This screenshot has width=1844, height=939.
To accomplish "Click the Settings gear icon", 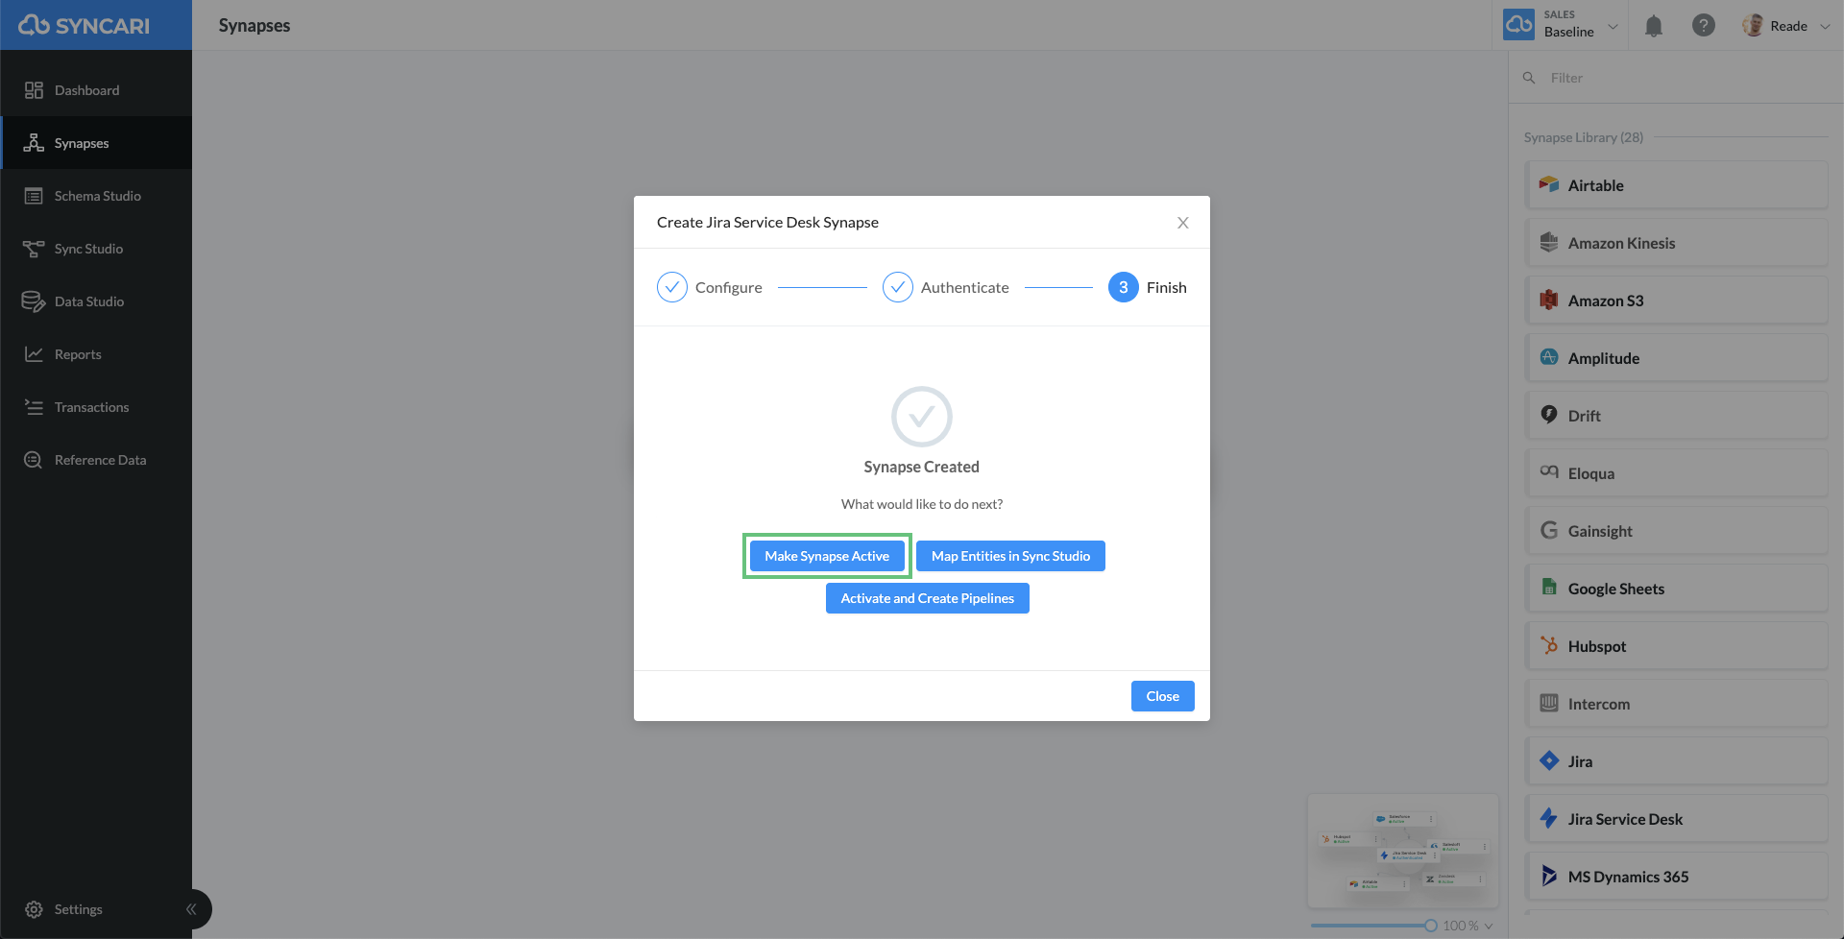I will coord(34,909).
